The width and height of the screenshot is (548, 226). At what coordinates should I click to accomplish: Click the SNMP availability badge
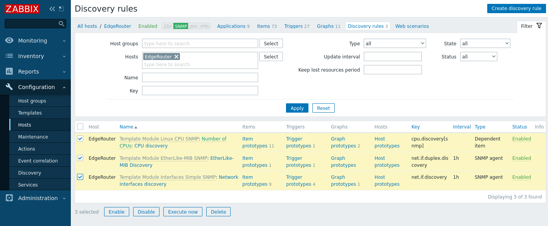coord(181,26)
